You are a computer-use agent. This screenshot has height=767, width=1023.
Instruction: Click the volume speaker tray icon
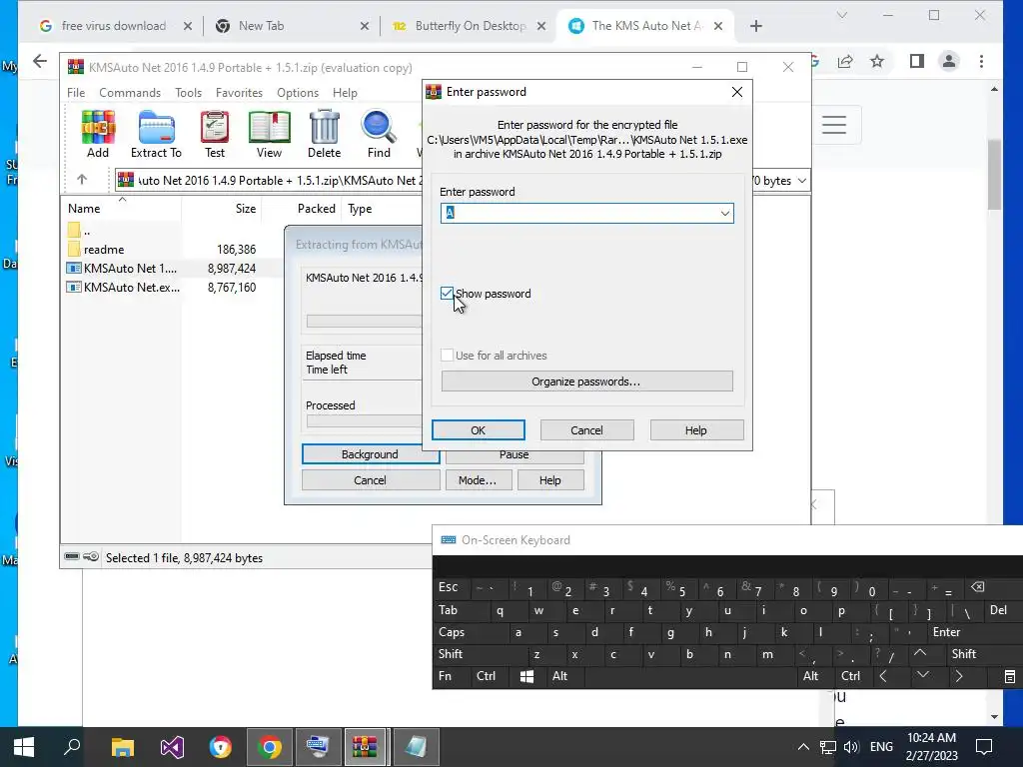pyautogui.click(x=851, y=747)
